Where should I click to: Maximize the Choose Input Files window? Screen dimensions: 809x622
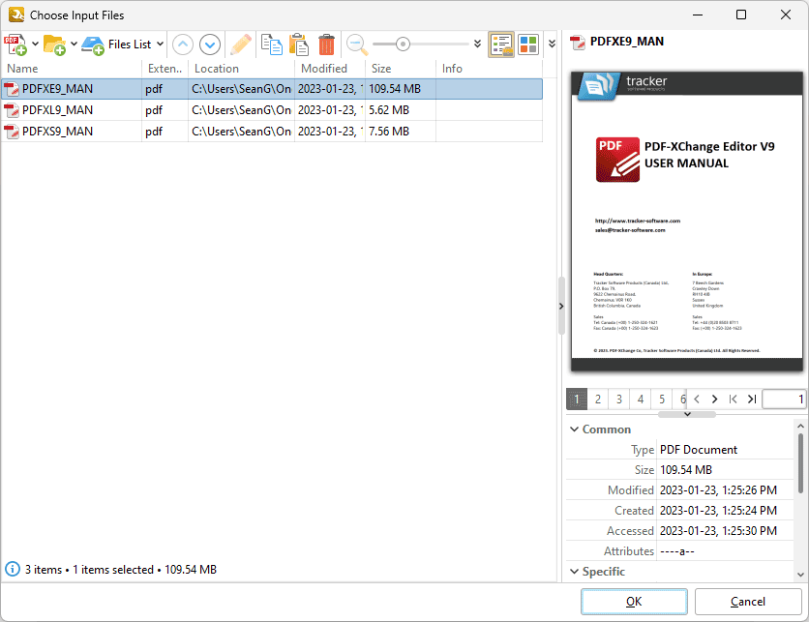click(741, 15)
